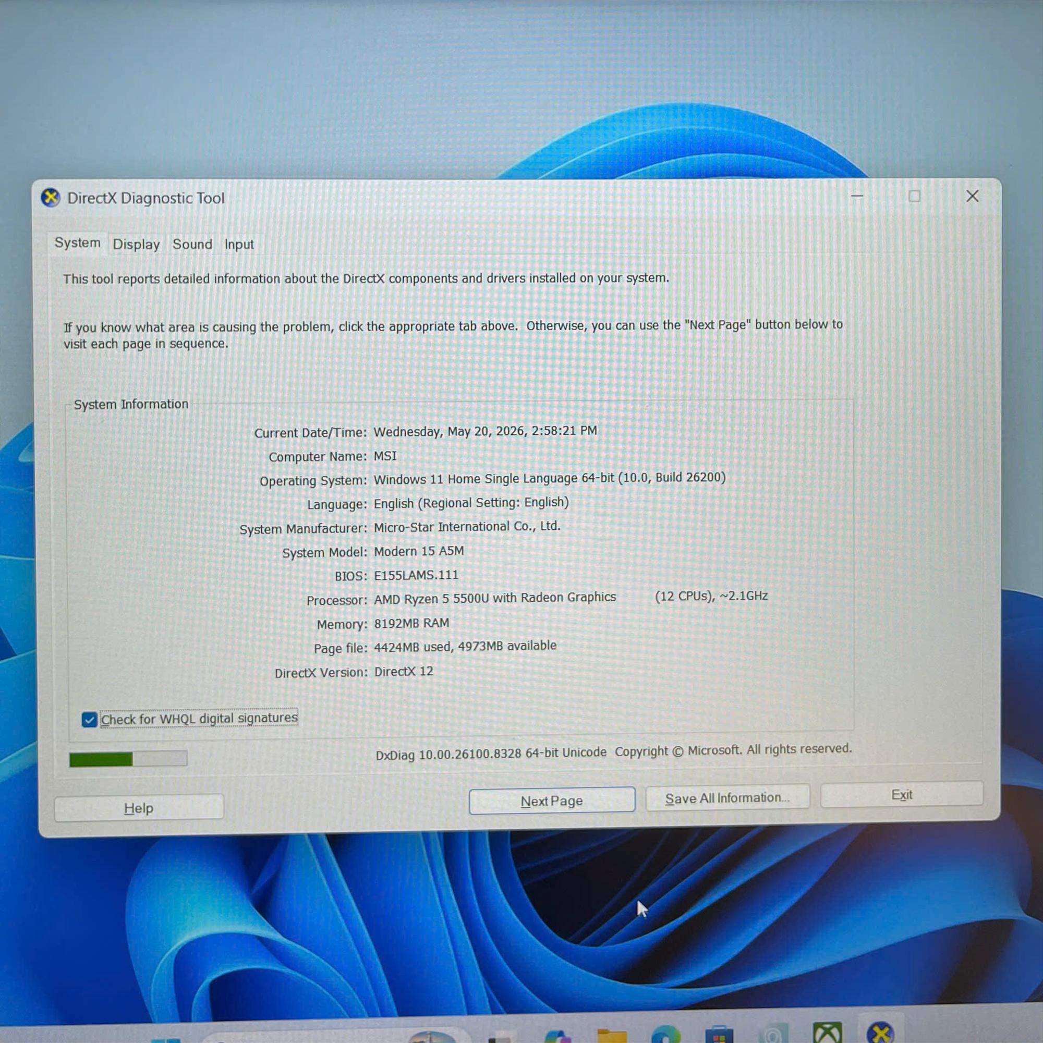Viewport: 1043px width, 1043px height.
Task: Click the DirectX Diagnostic Tool taskbar icon
Action: 881,1033
